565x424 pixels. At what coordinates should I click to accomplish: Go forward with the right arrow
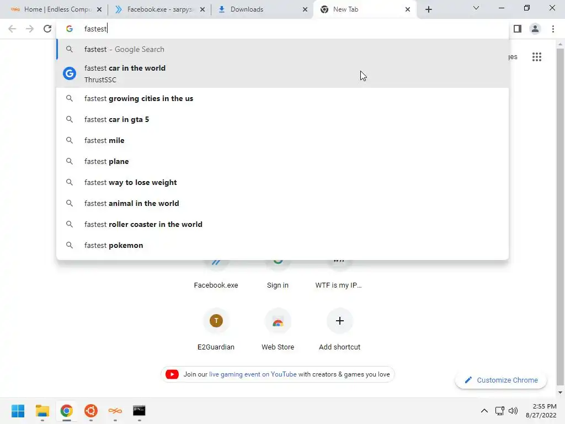pyautogui.click(x=30, y=29)
